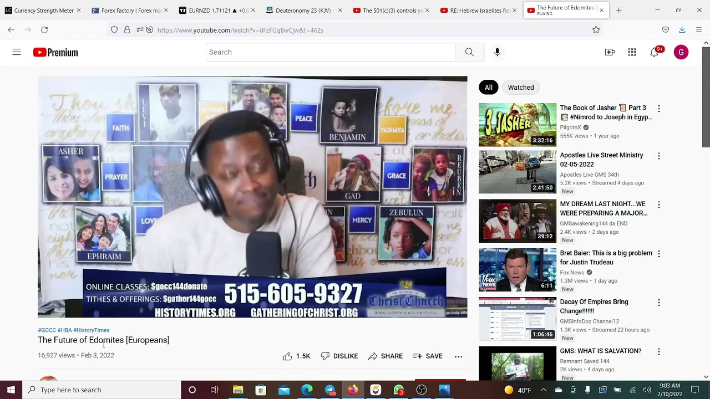Click the search magnifier button
This screenshot has width=710, height=399.
point(469,52)
